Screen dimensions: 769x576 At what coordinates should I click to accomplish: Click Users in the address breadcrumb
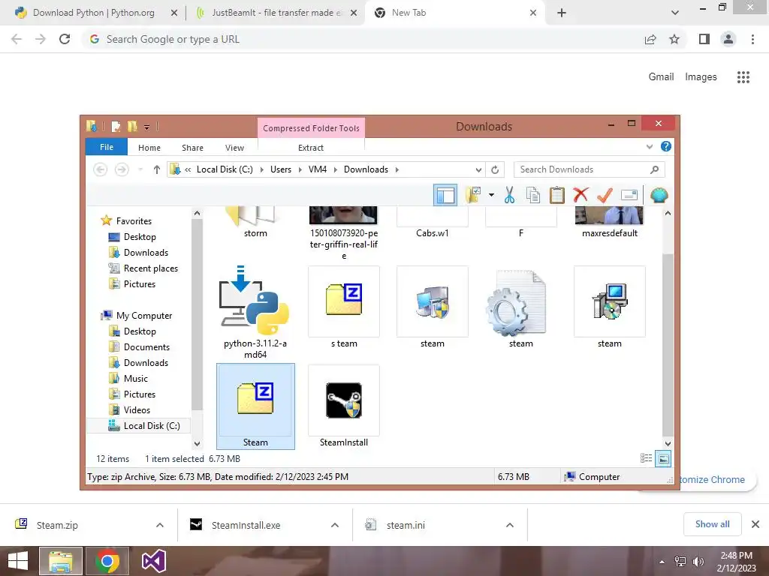281,169
